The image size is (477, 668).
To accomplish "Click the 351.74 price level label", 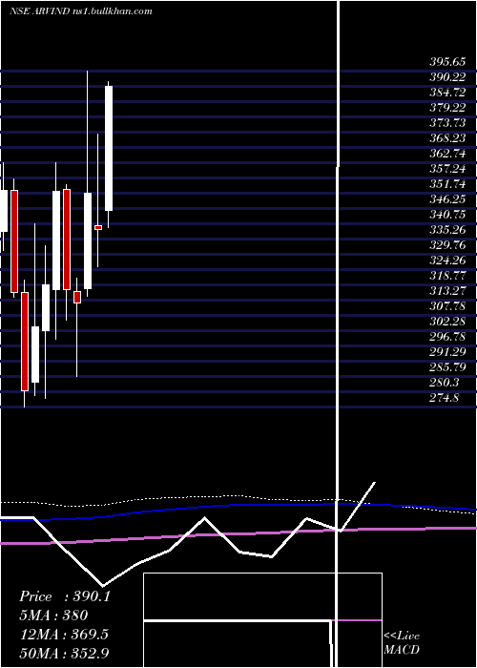I will [x=447, y=184].
